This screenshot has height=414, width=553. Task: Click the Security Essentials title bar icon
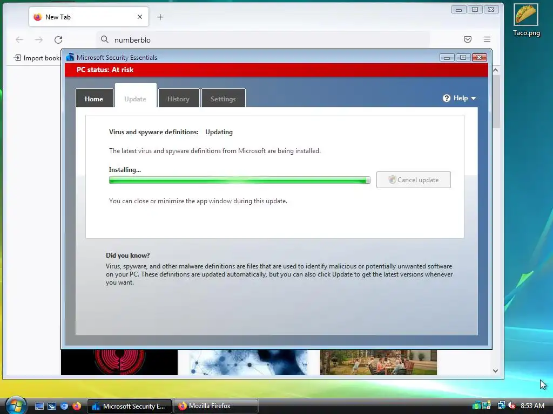tap(70, 57)
